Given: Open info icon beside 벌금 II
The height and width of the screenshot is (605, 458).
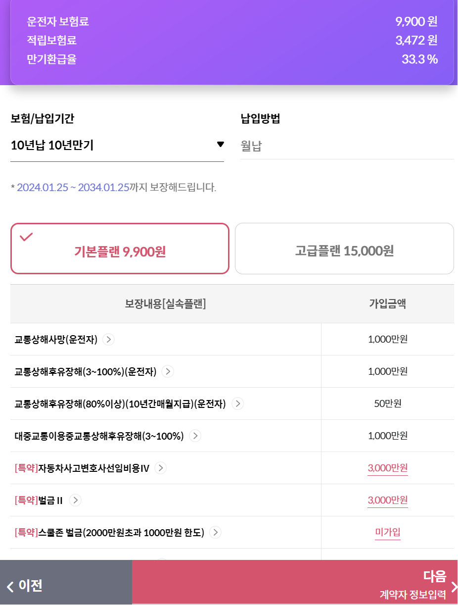Looking at the screenshot, I should click(75, 500).
